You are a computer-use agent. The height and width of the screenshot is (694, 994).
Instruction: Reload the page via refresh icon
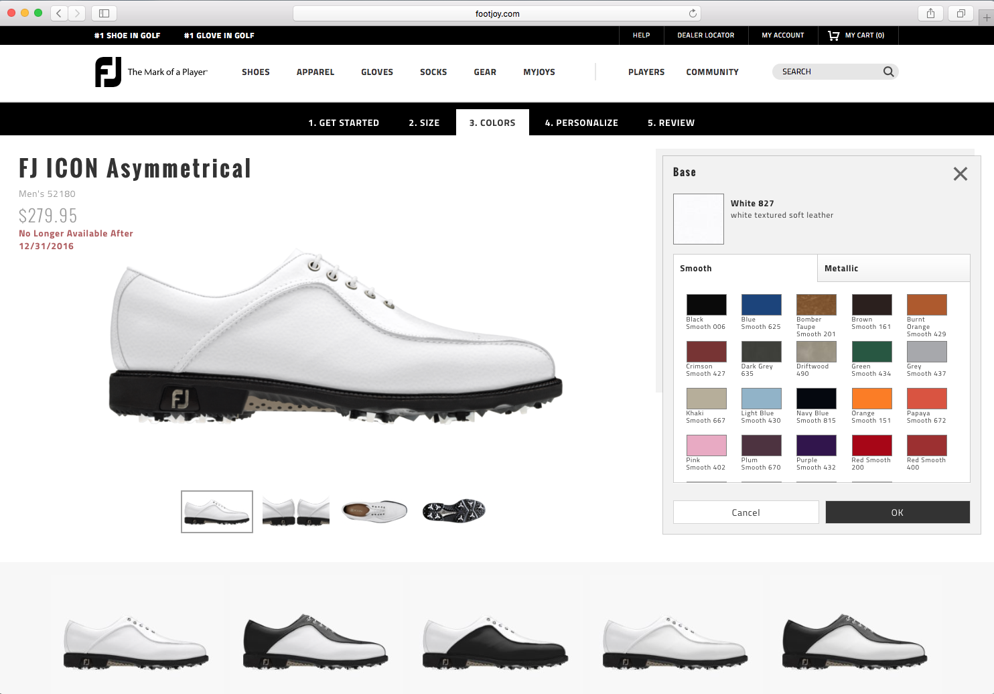(x=693, y=13)
